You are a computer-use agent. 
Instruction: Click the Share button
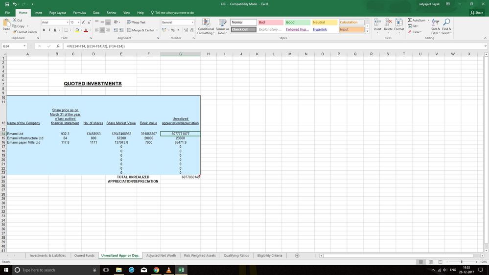click(x=477, y=13)
